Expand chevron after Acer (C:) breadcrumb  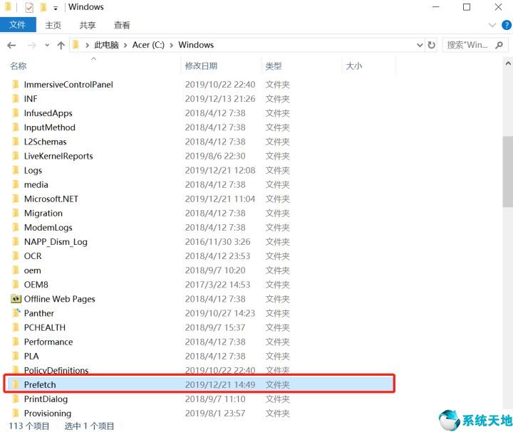(172, 45)
